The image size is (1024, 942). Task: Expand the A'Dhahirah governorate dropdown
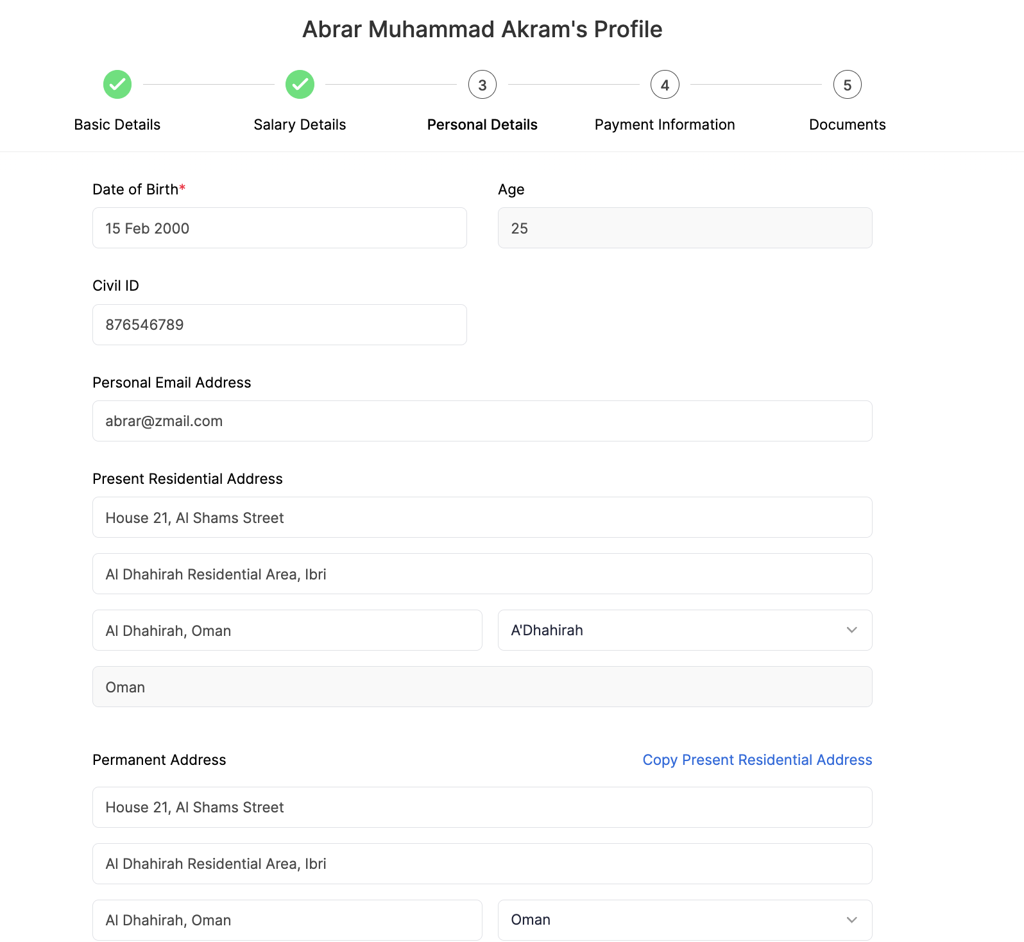click(674, 630)
